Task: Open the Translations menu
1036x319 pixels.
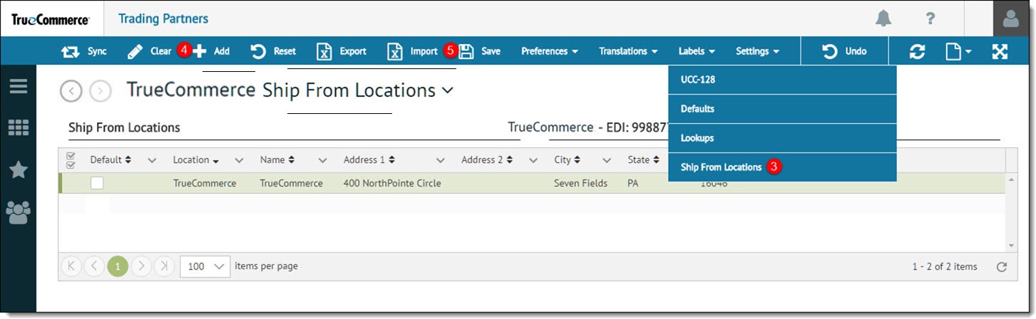Action: coord(628,51)
